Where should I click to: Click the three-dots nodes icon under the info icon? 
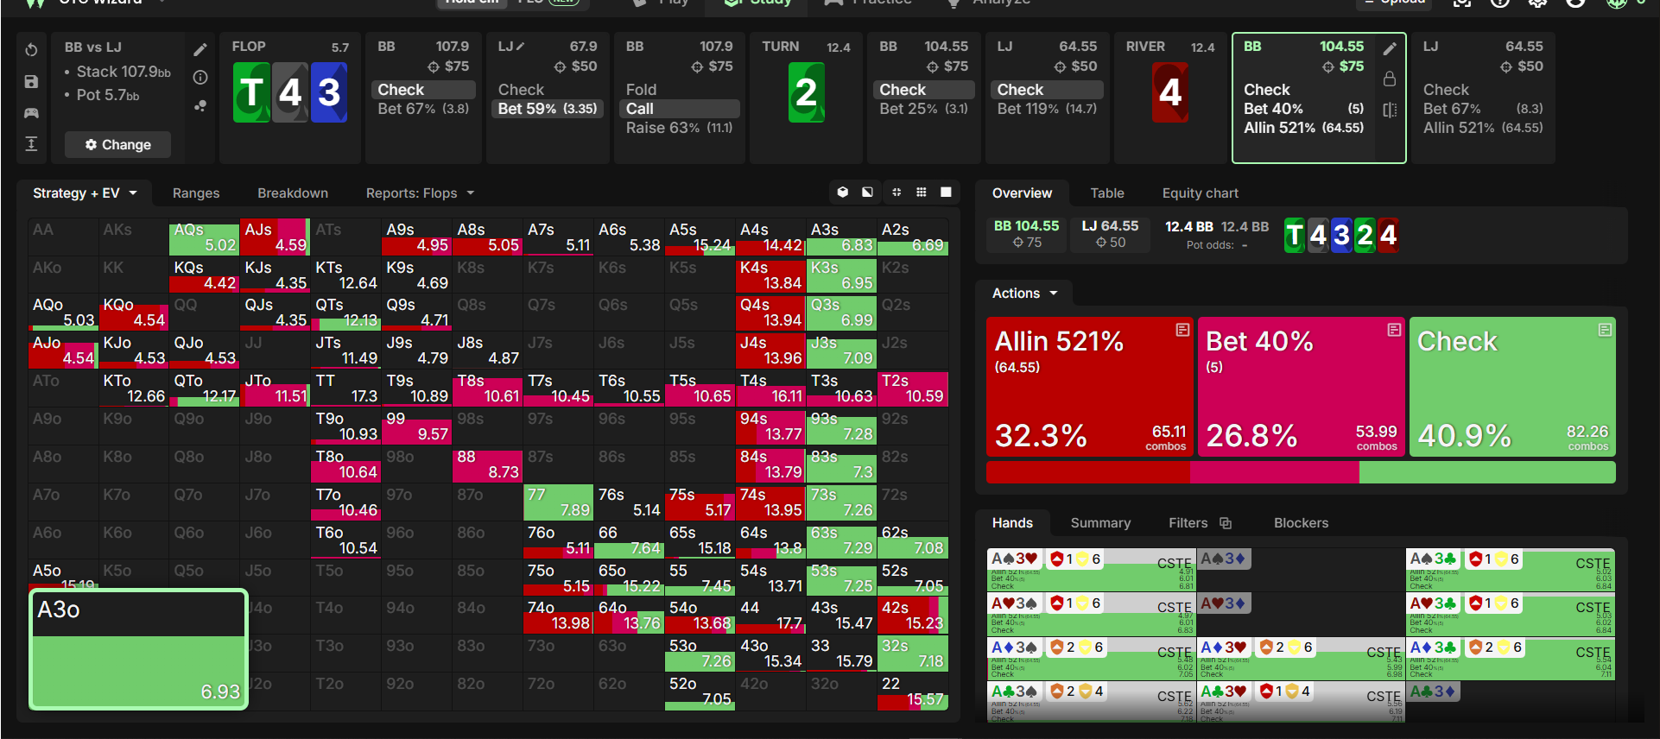point(200,105)
